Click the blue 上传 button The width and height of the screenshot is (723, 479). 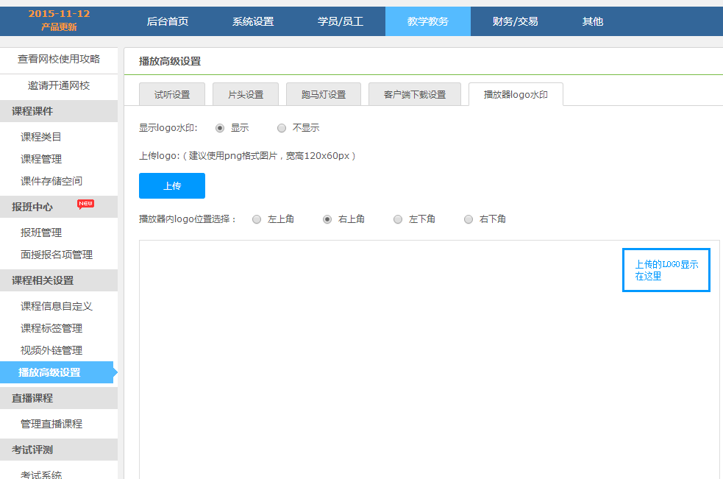[172, 186]
